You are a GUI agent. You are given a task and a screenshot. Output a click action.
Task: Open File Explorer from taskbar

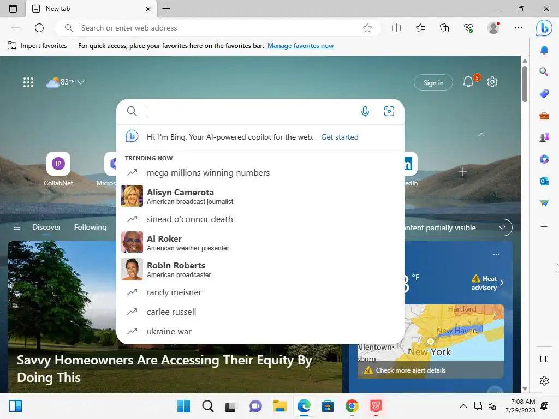[x=279, y=406]
